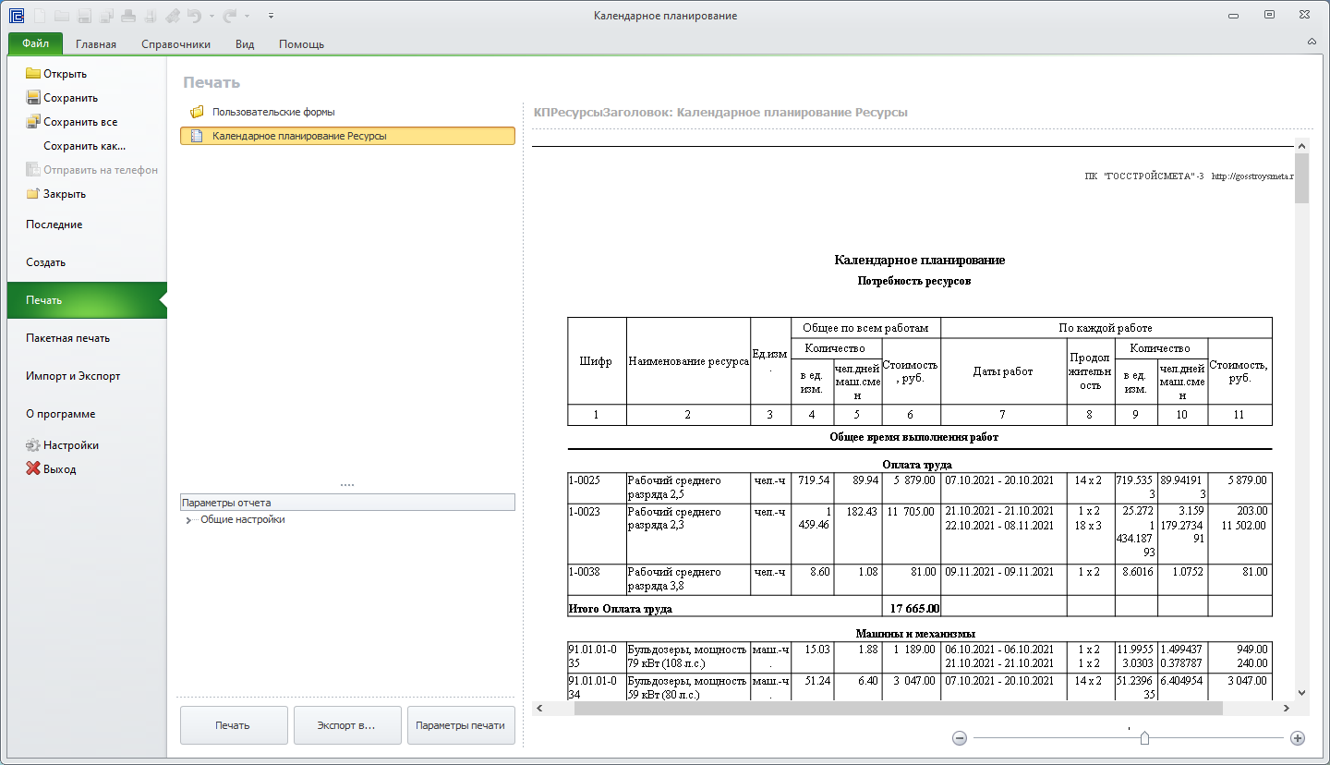This screenshot has height=765, width=1330.
Task: Click the Печать button at bottom
Action: (233, 725)
